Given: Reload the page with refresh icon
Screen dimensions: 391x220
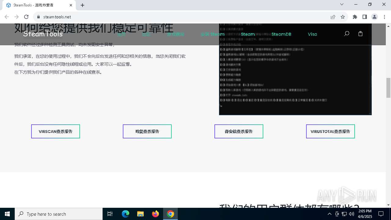Looking at the screenshot, I should pyautogui.click(x=26, y=17).
